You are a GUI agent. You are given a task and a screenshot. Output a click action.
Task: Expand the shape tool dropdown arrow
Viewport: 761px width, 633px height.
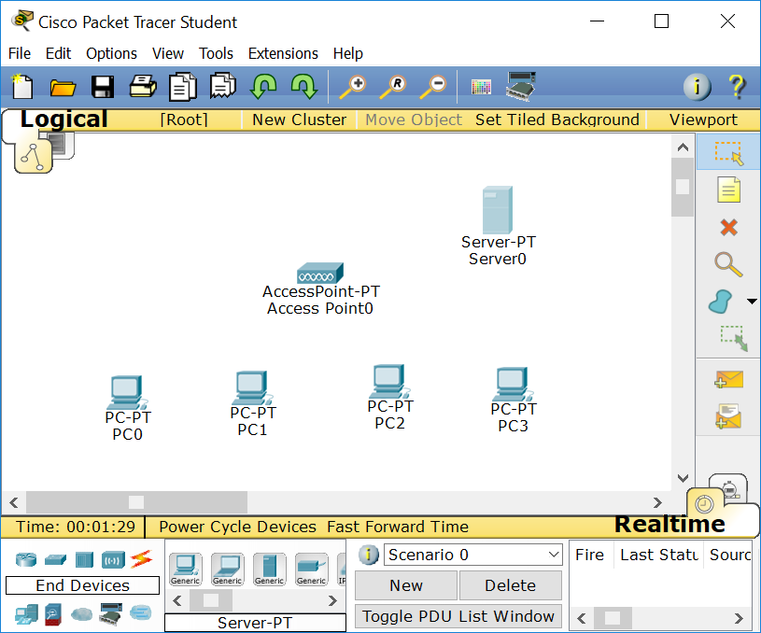point(752,302)
